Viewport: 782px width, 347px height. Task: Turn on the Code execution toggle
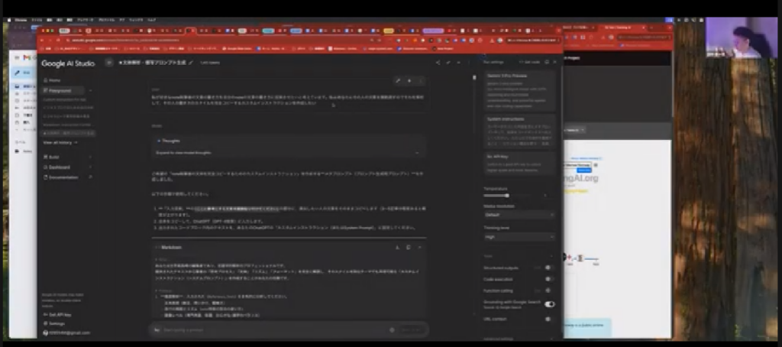point(549,279)
